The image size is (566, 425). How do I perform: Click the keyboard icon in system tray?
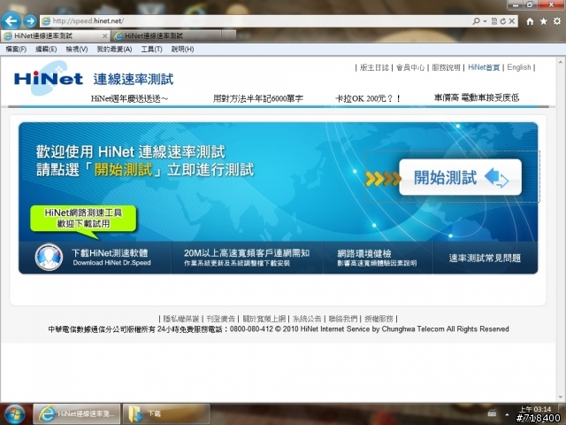(x=492, y=413)
